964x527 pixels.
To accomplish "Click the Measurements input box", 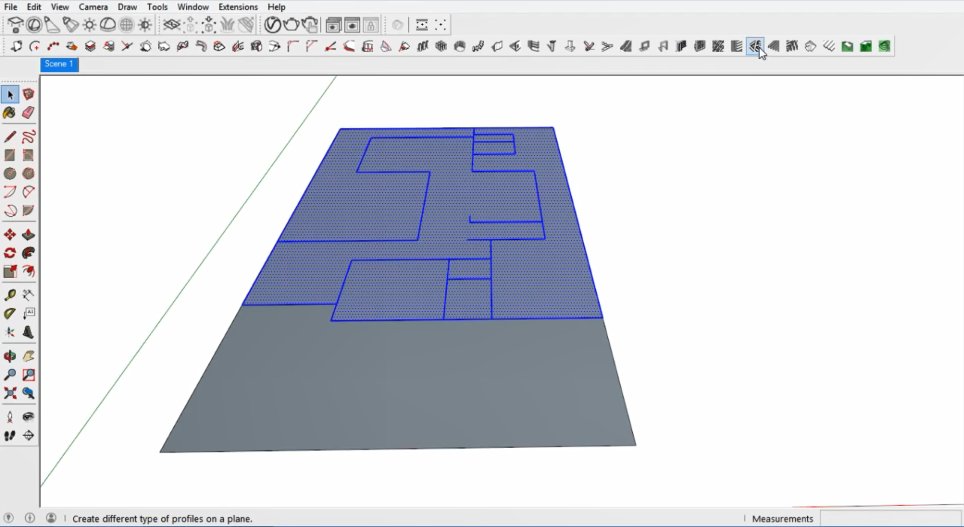I will click(x=890, y=518).
